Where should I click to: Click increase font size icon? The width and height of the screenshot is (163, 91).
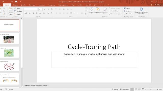pos(45,9)
